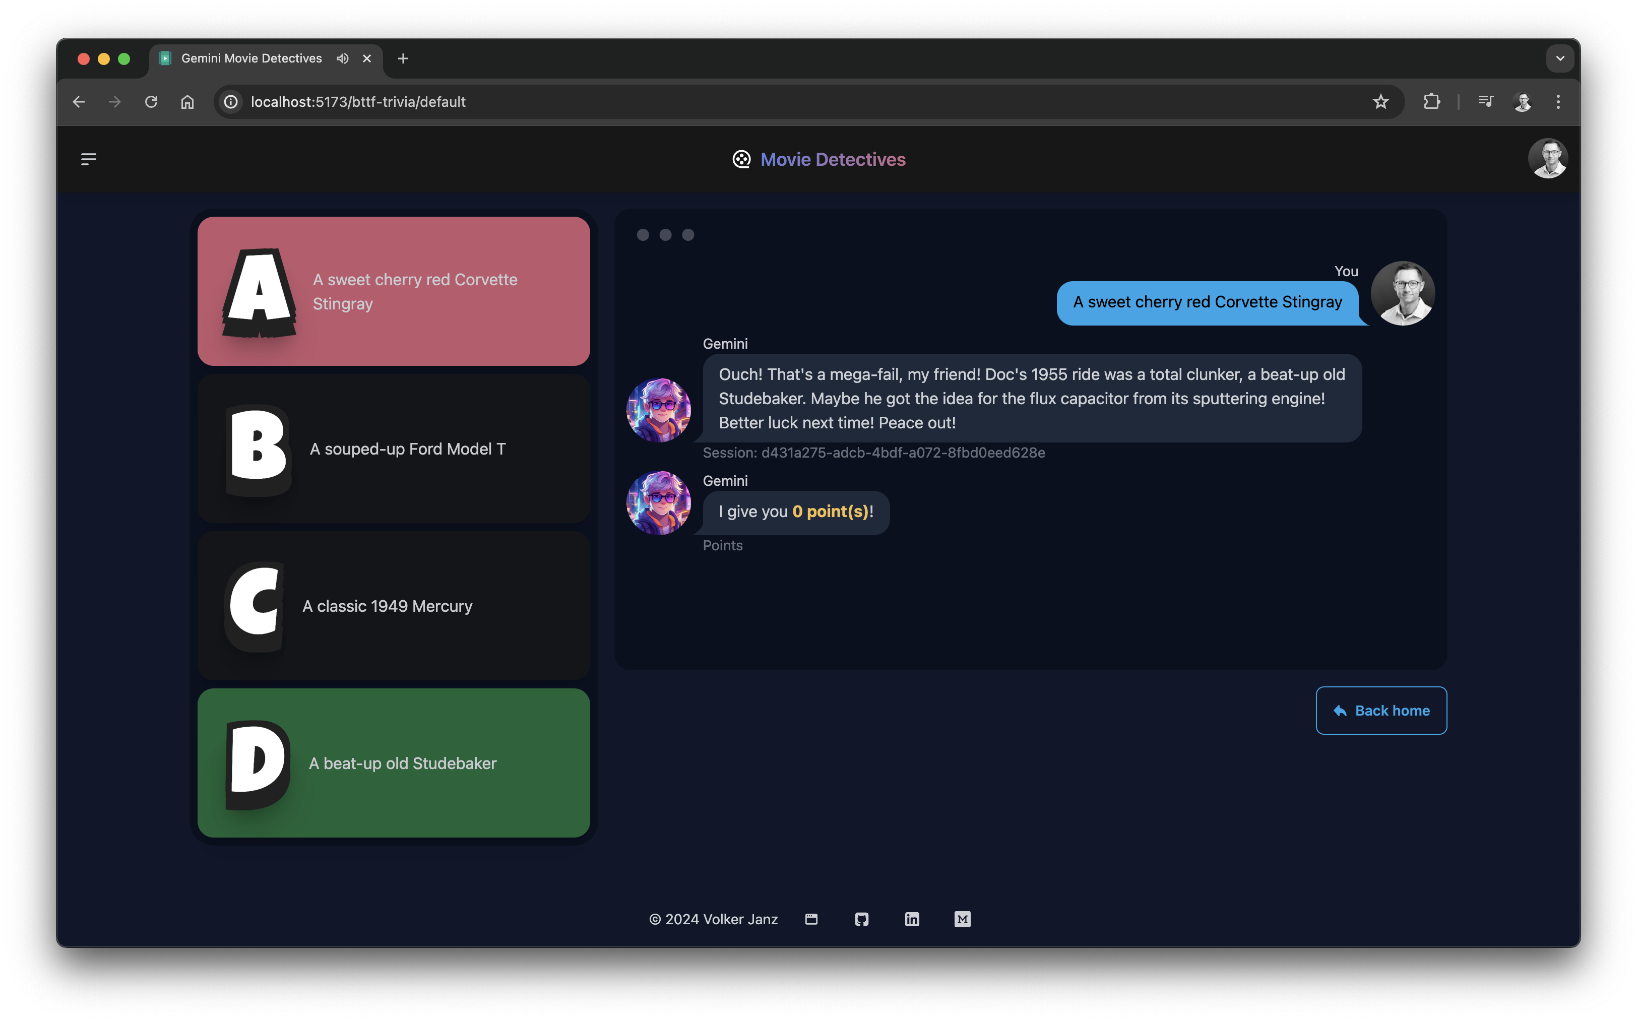Open user profile avatar in header
Viewport: 1637px width, 1022px height.
click(1547, 159)
